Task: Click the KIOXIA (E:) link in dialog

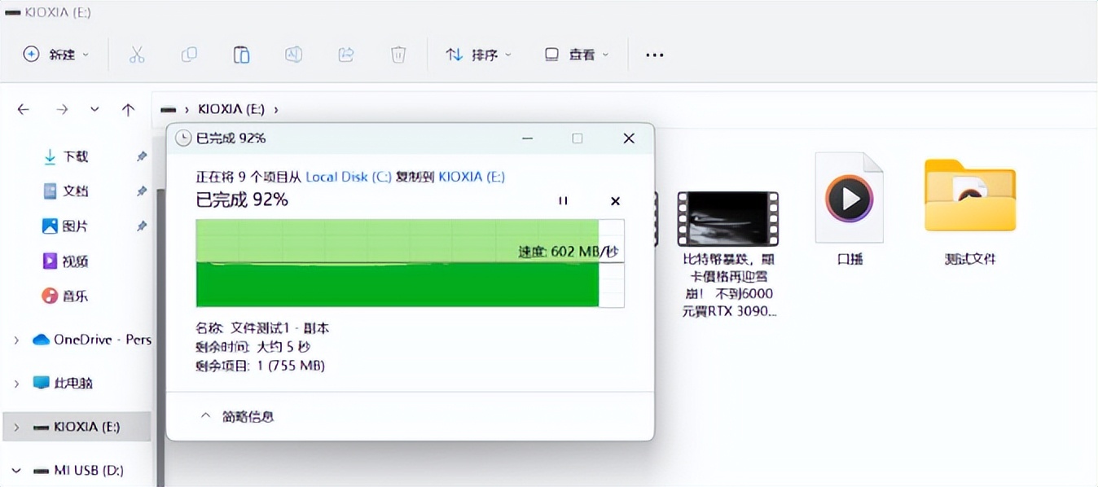Action: 469,177
